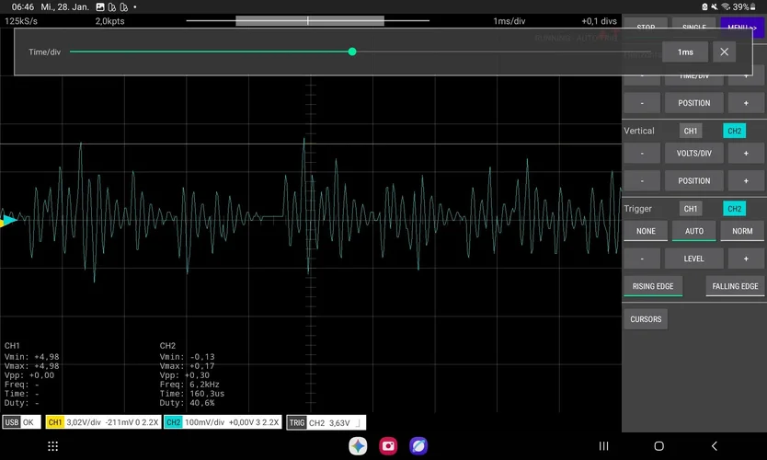767x460 pixels.
Task: Set trigger mode to NONE
Action: pos(646,231)
